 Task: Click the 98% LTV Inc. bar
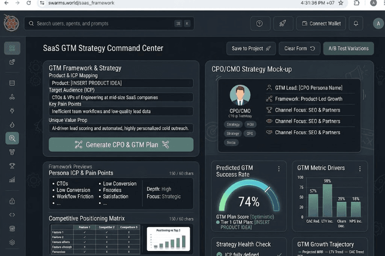pos(327,201)
